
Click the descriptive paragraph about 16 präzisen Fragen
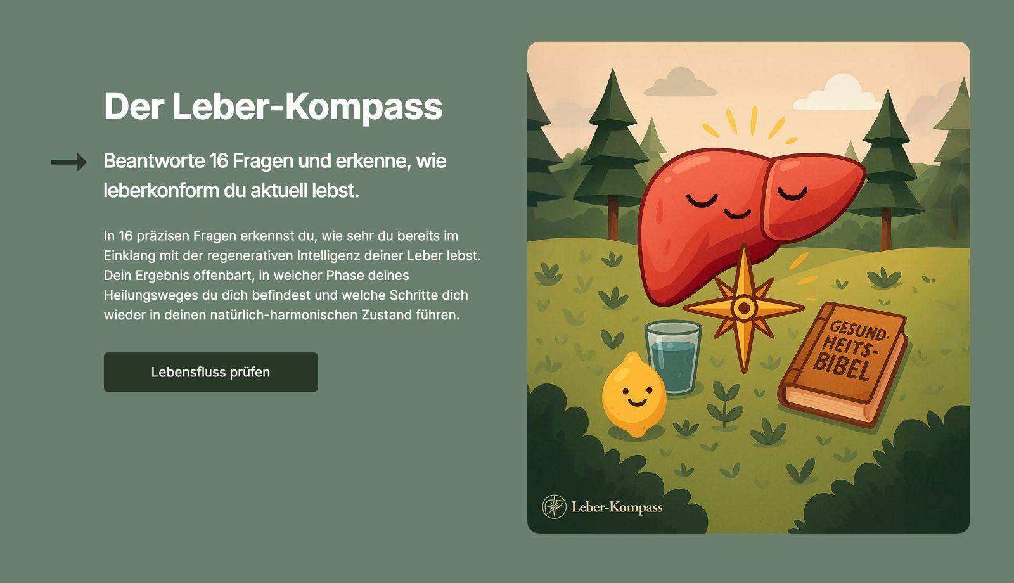click(292, 275)
